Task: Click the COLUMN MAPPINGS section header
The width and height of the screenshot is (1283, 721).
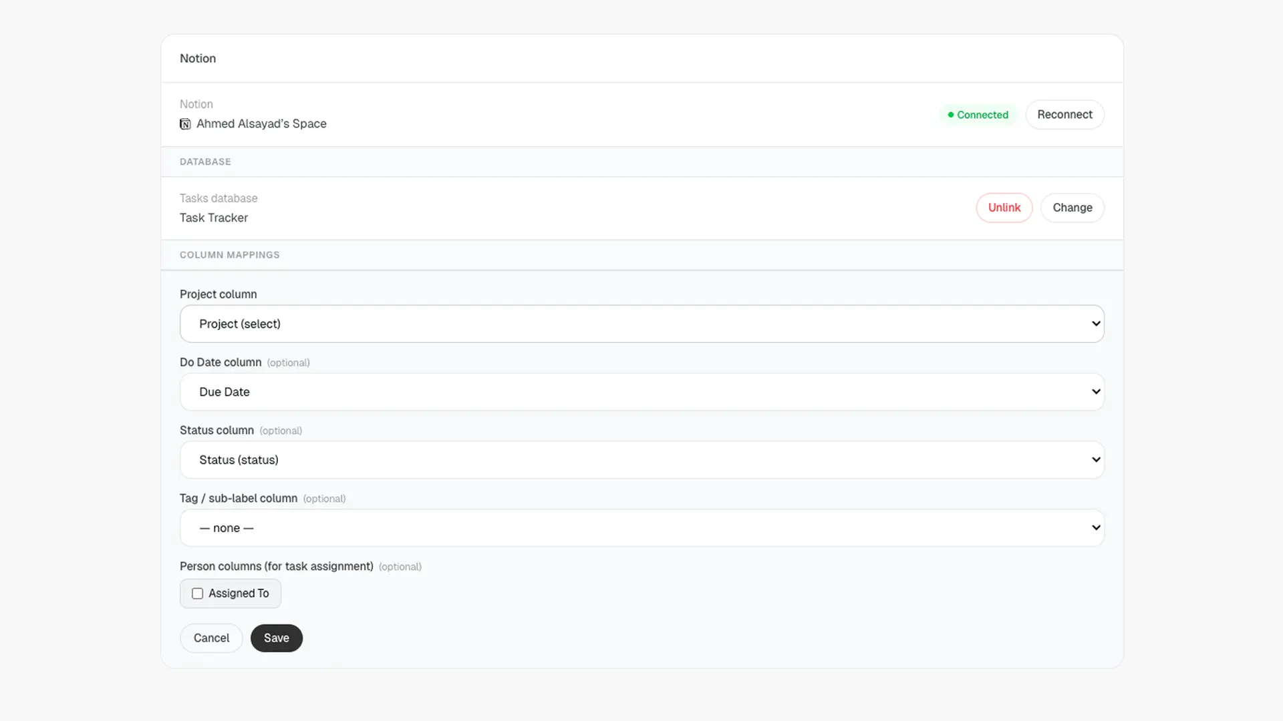Action: 229,255
